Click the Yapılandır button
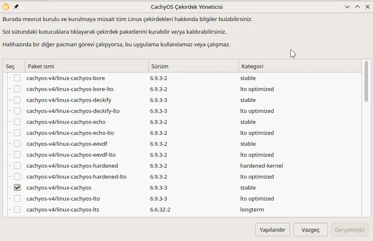Viewport: 373px width, 241px height. [273, 230]
